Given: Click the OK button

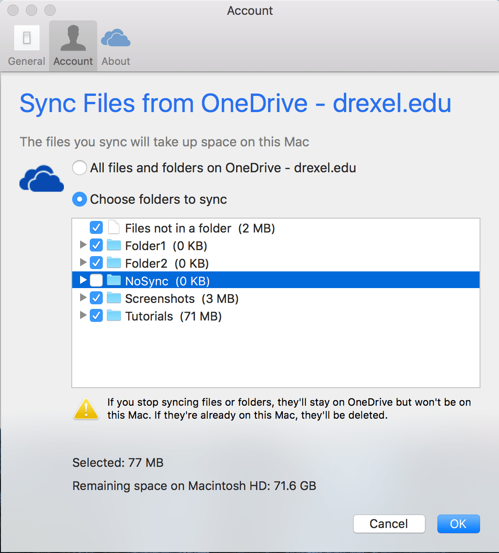Looking at the screenshot, I should click(x=458, y=524).
